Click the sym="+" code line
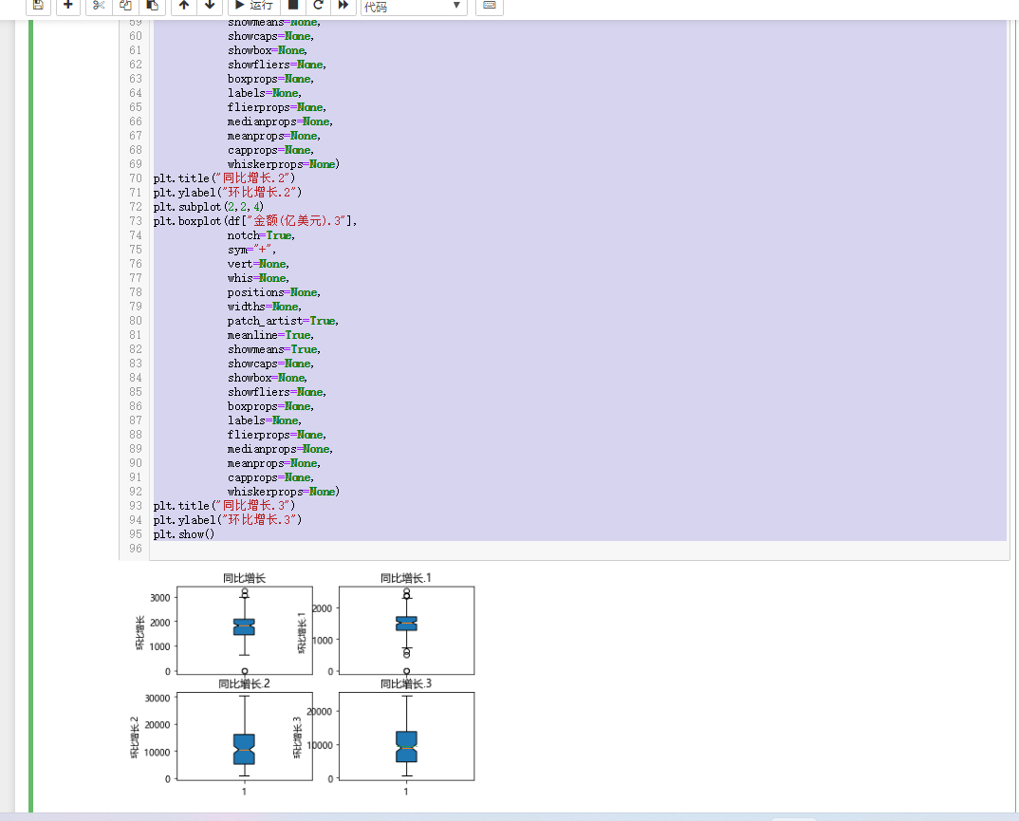The width and height of the screenshot is (1019, 821). click(x=251, y=250)
